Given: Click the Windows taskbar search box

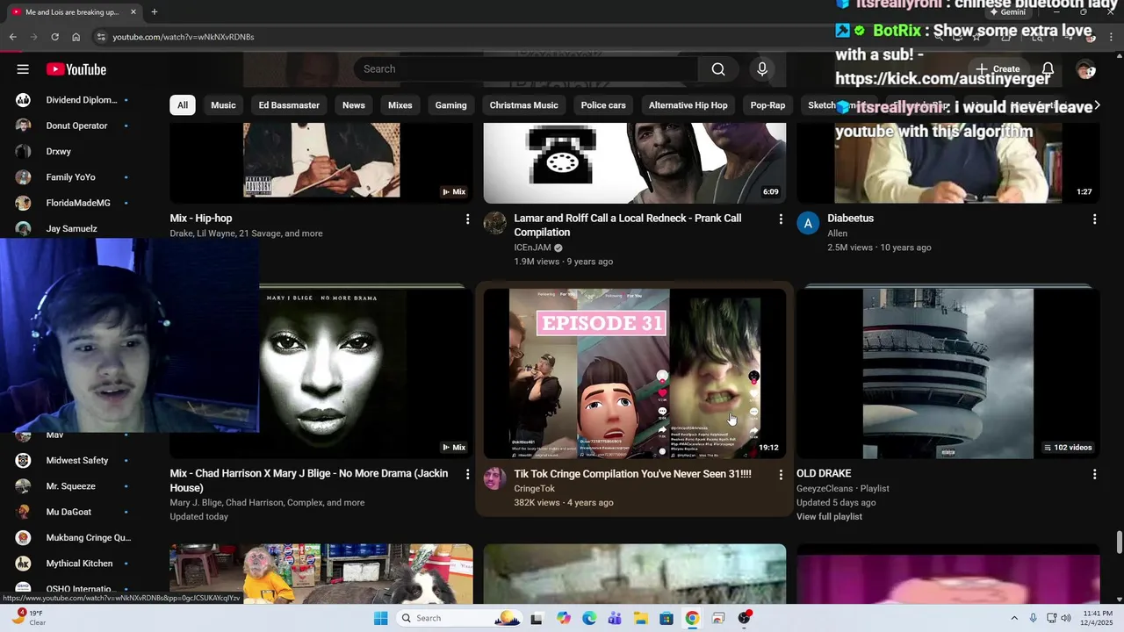Looking at the screenshot, I should pos(459,618).
